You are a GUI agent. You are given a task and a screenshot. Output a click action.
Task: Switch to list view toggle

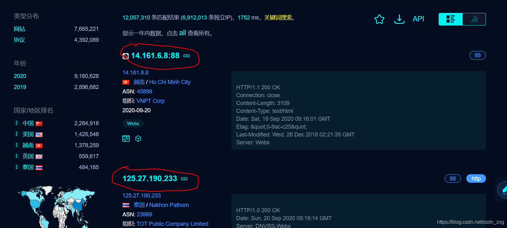pyautogui.click(x=451, y=19)
